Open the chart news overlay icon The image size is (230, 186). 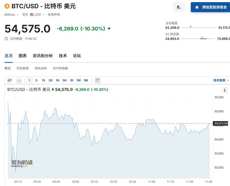[98, 80]
